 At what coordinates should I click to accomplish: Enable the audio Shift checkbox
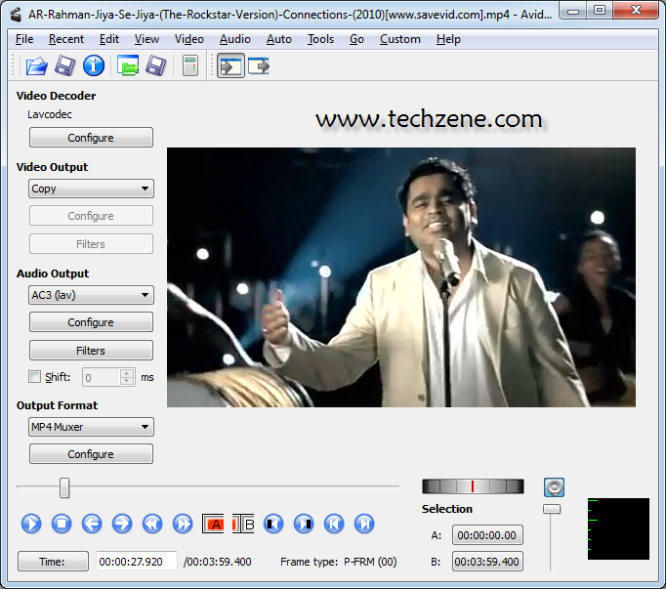coord(34,376)
